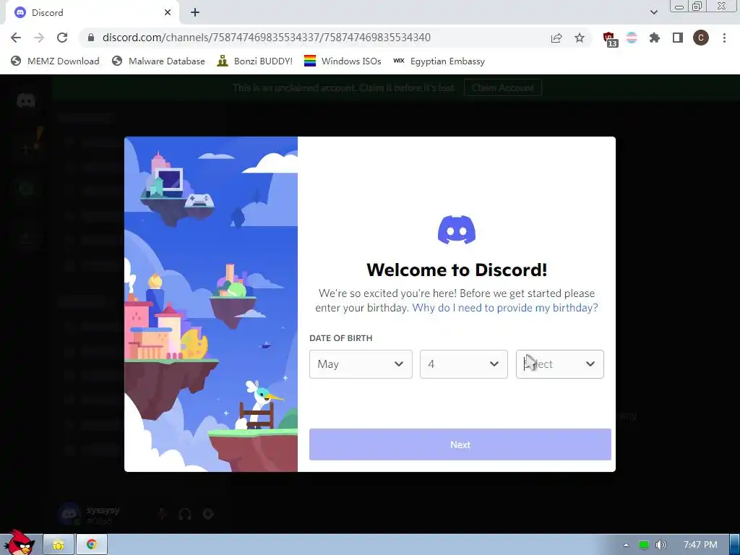Click the Angry Birds start button
740x555 pixels.
point(19,543)
